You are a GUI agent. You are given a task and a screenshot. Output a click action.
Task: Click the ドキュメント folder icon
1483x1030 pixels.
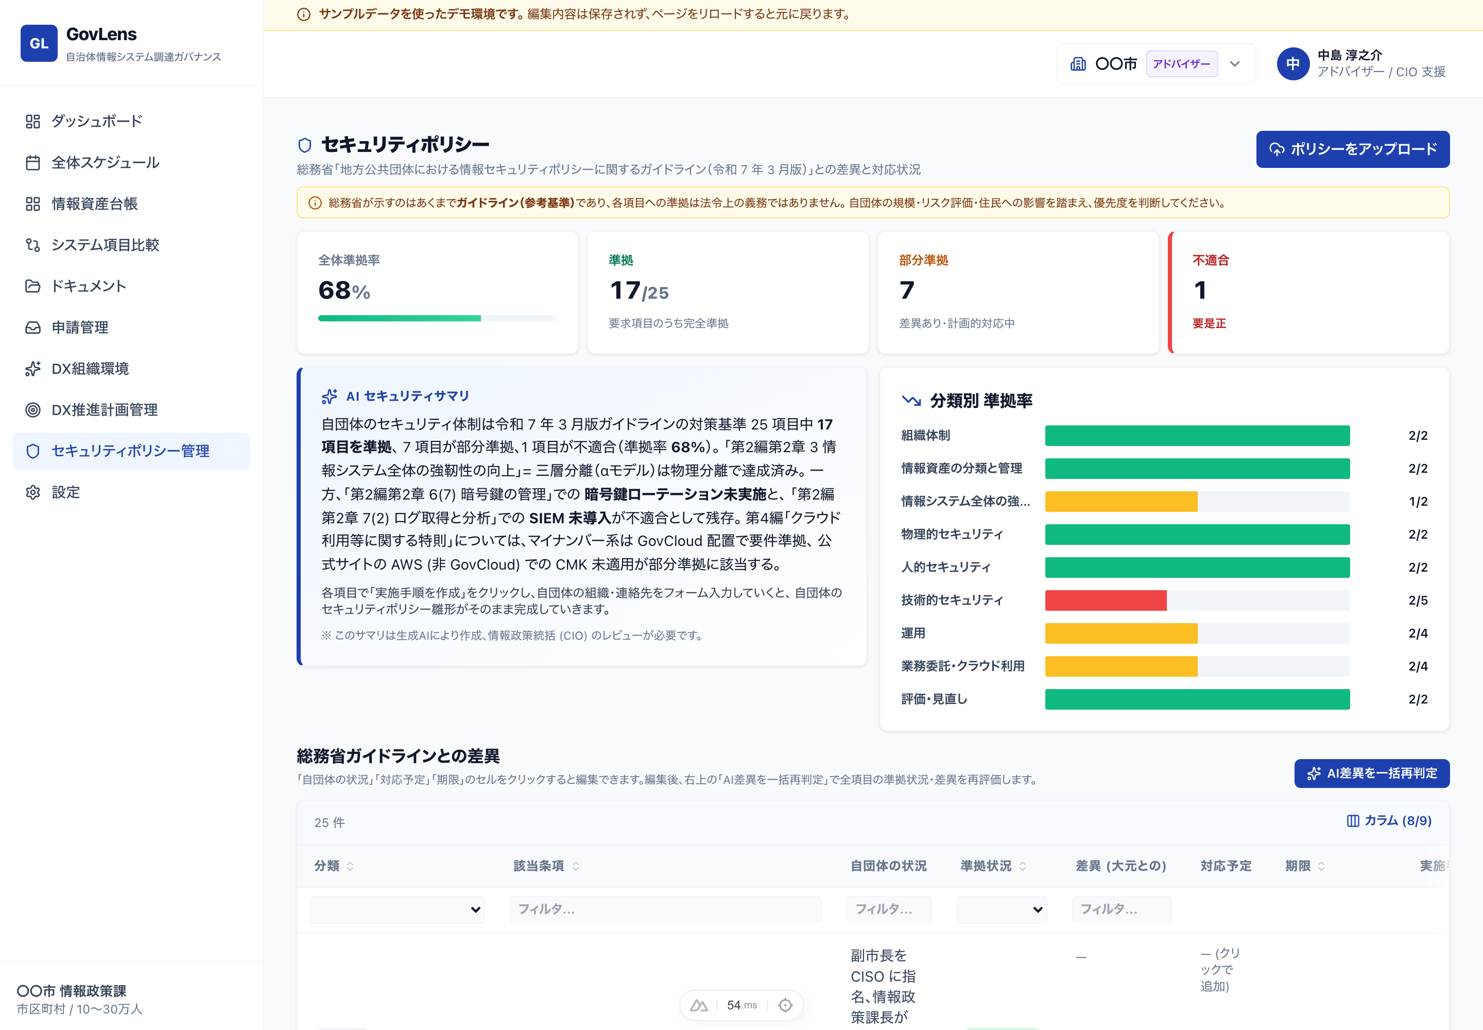point(33,286)
